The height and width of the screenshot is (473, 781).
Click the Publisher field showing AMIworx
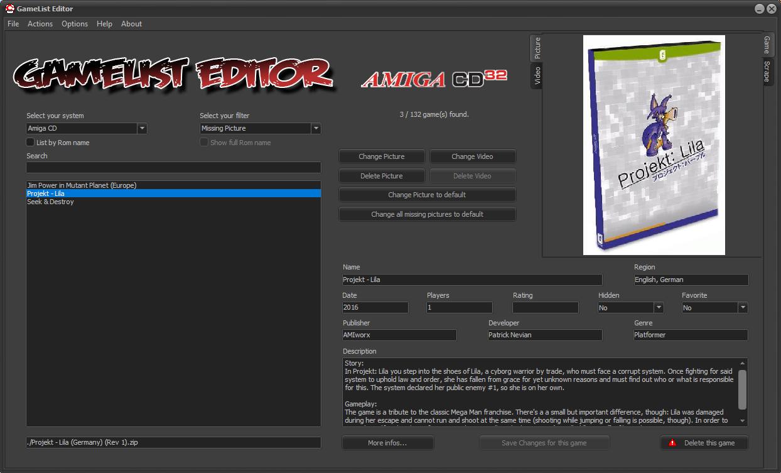399,335
